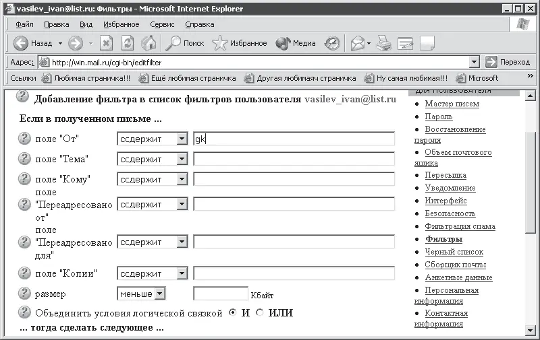540x340 pixels.
Task: Click the page icon in address bar
Action: tap(44, 62)
